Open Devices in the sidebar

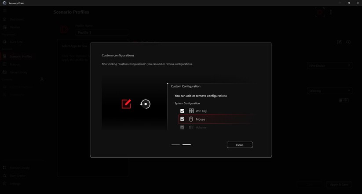[15, 27]
